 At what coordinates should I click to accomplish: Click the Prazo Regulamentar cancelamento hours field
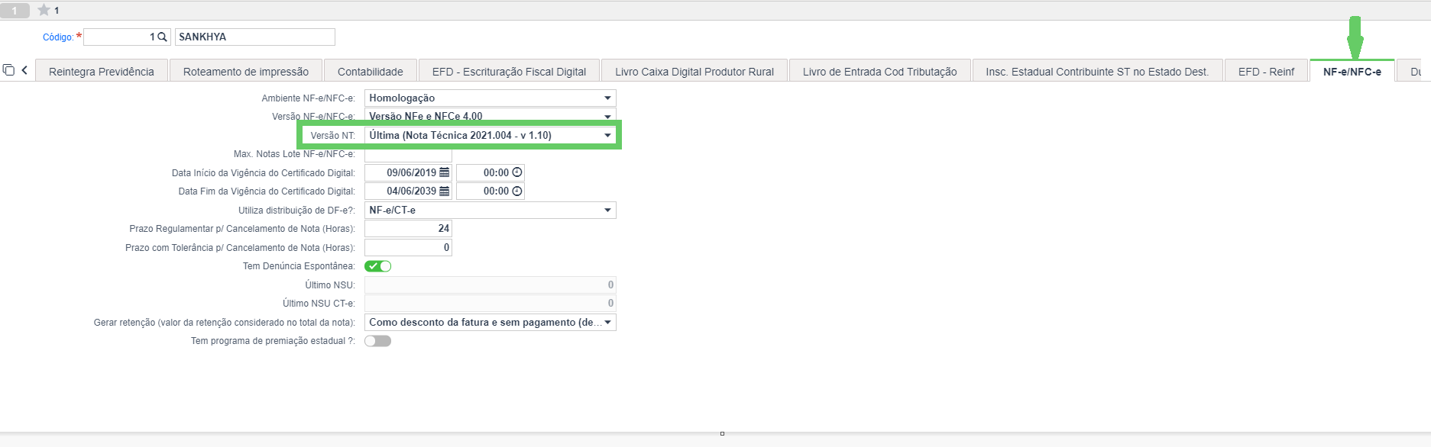tap(408, 228)
